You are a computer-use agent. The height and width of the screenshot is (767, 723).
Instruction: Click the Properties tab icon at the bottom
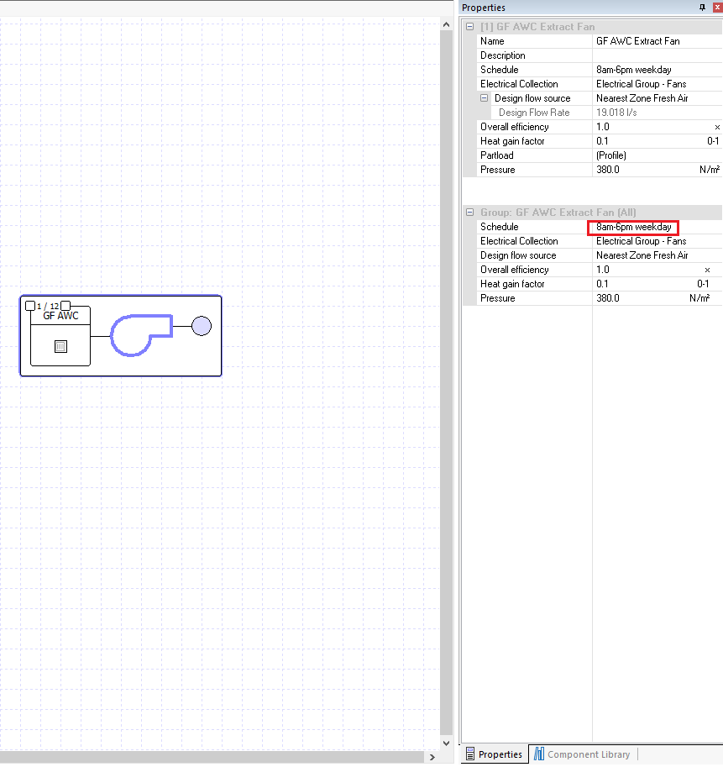coord(470,754)
